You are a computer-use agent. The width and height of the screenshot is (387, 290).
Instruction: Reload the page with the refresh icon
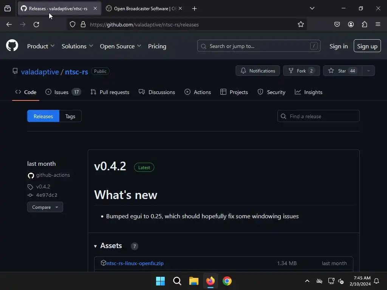coord(36,25)
